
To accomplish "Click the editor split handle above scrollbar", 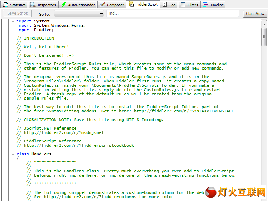I will [264, 20].
